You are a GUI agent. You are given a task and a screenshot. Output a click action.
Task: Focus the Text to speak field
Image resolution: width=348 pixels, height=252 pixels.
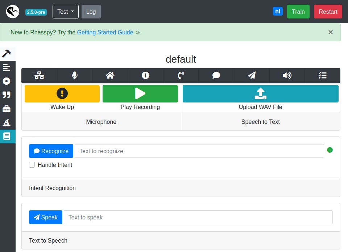[198, 217]
